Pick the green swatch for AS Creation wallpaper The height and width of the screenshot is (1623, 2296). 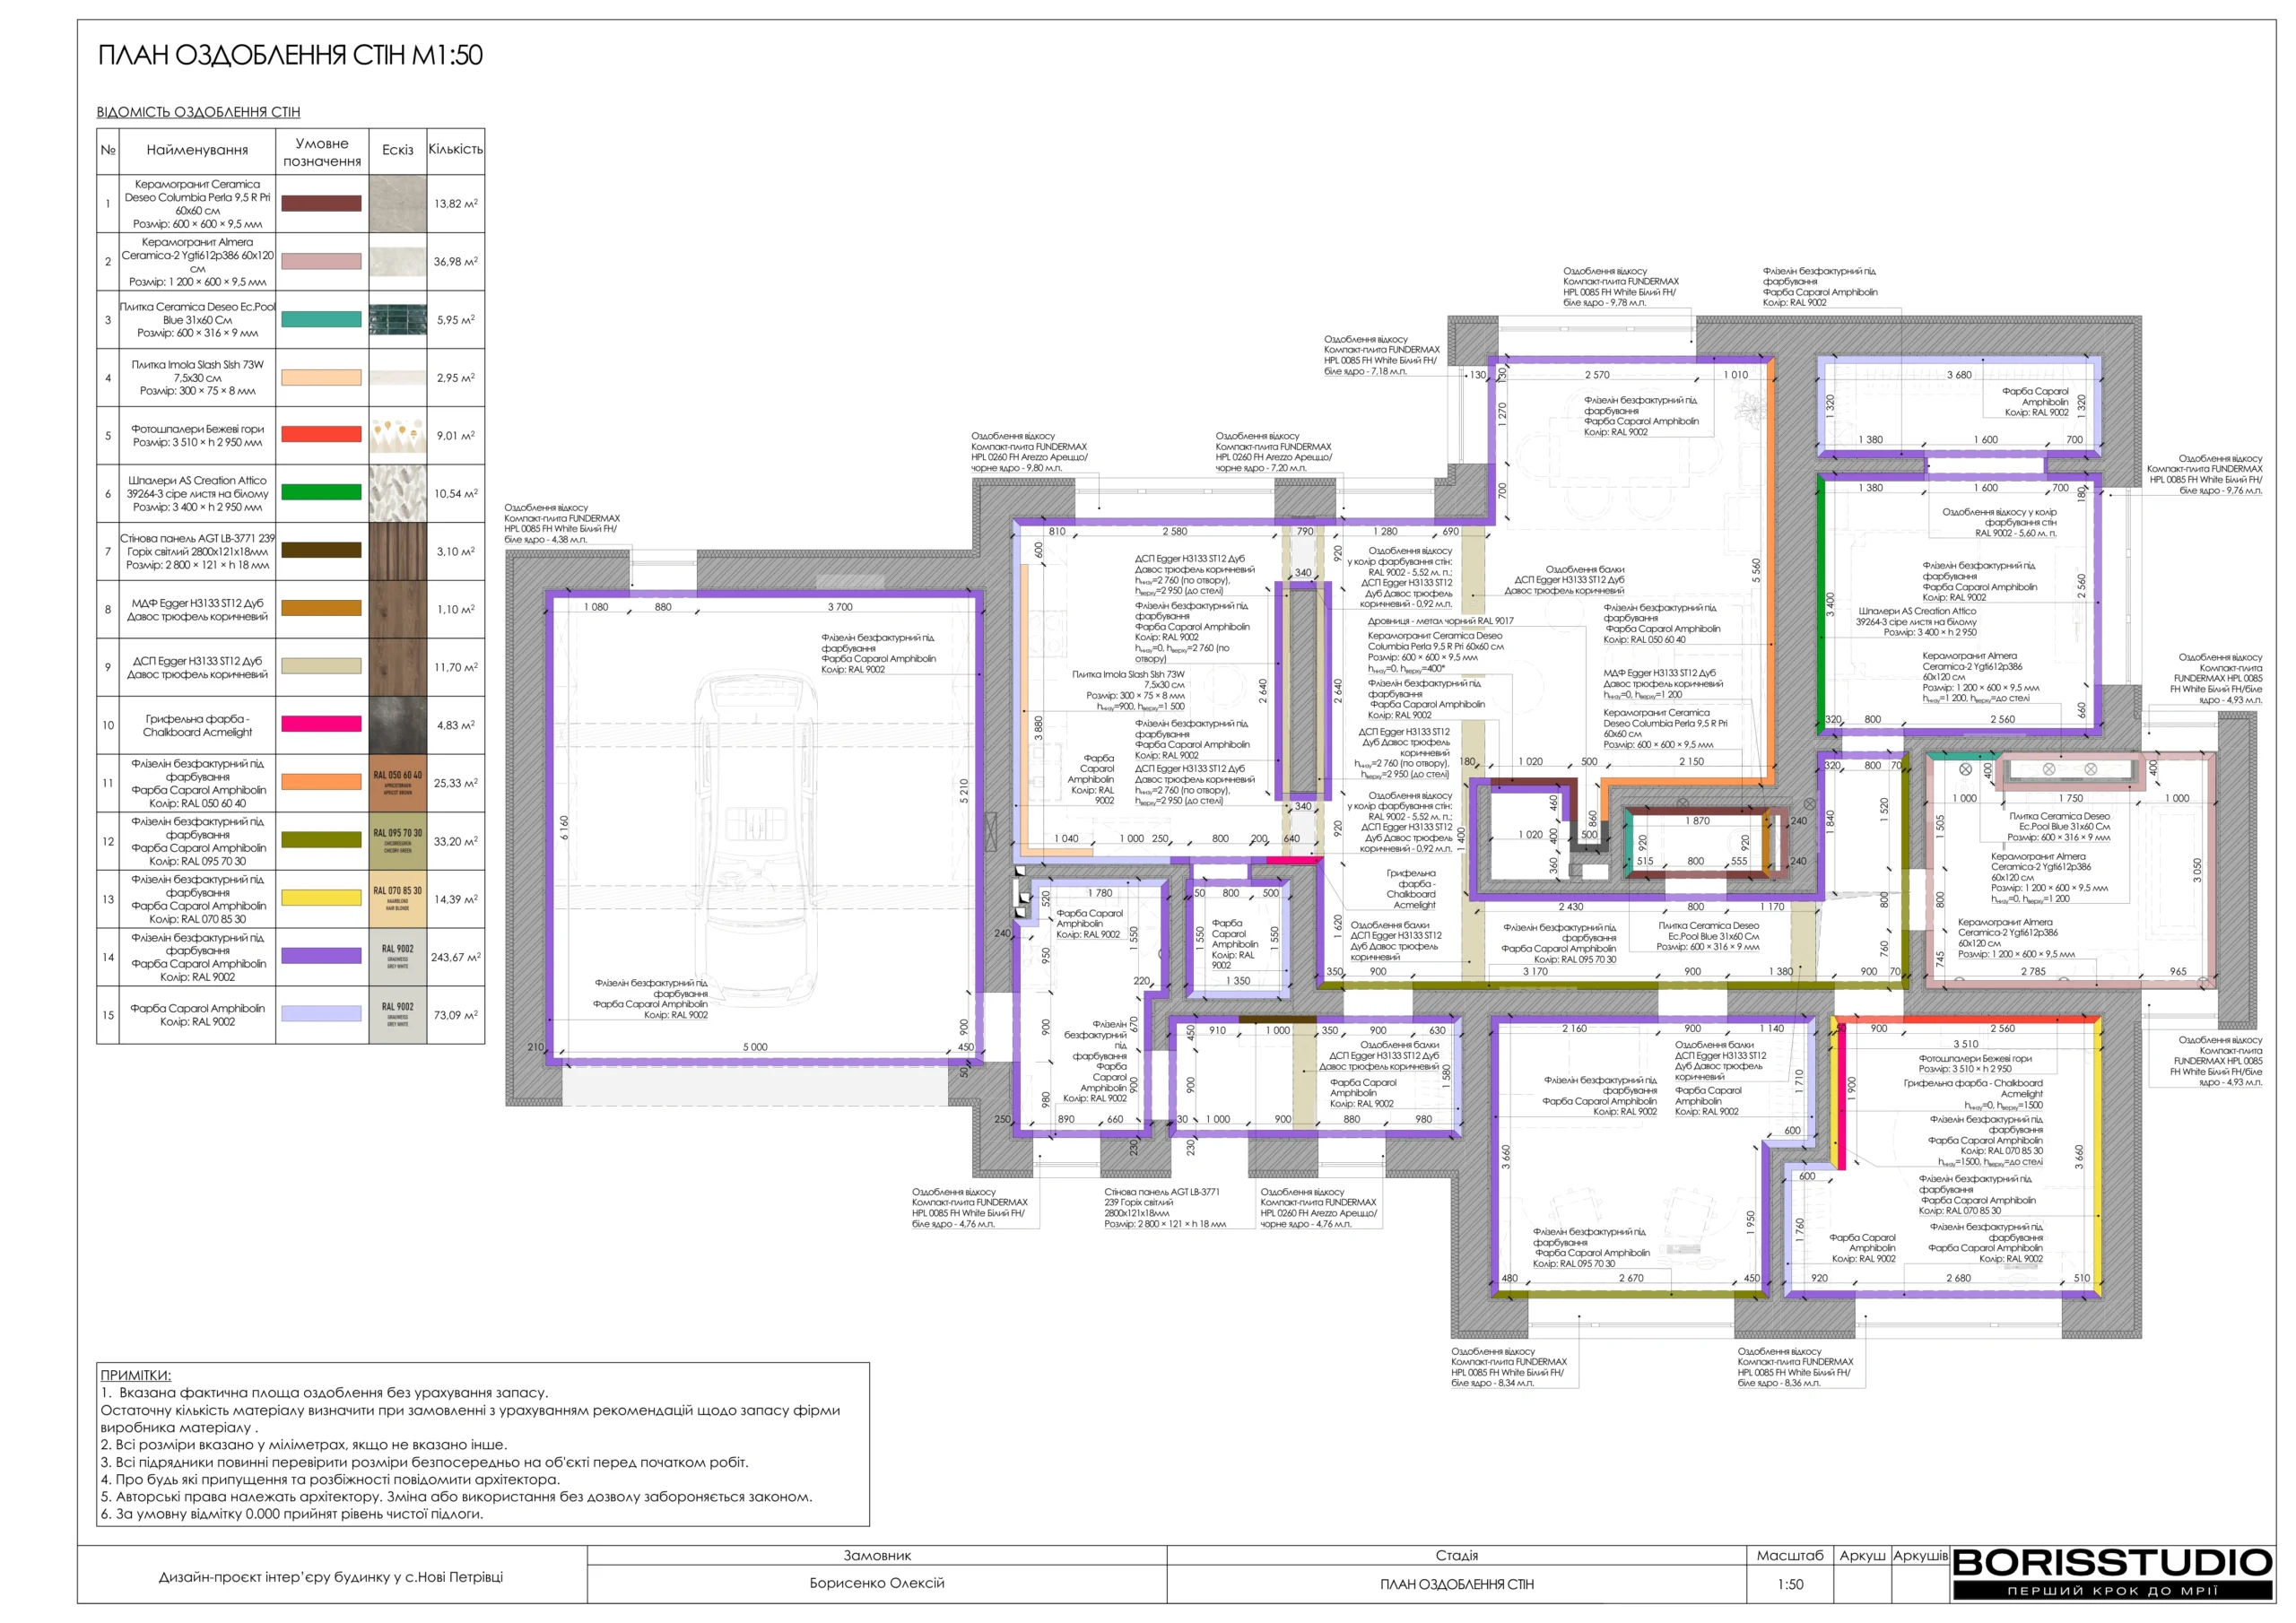321,493
